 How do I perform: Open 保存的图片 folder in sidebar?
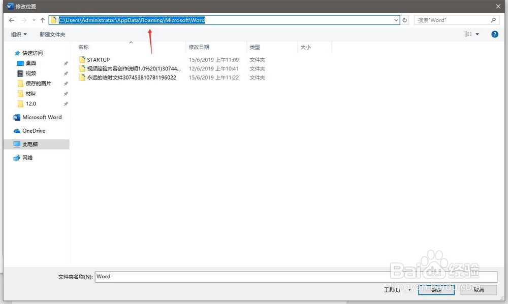tap(38, 84)
